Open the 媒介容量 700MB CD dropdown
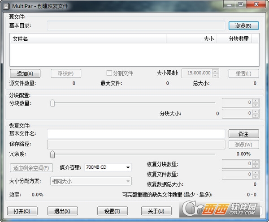 tap(108, 167)
